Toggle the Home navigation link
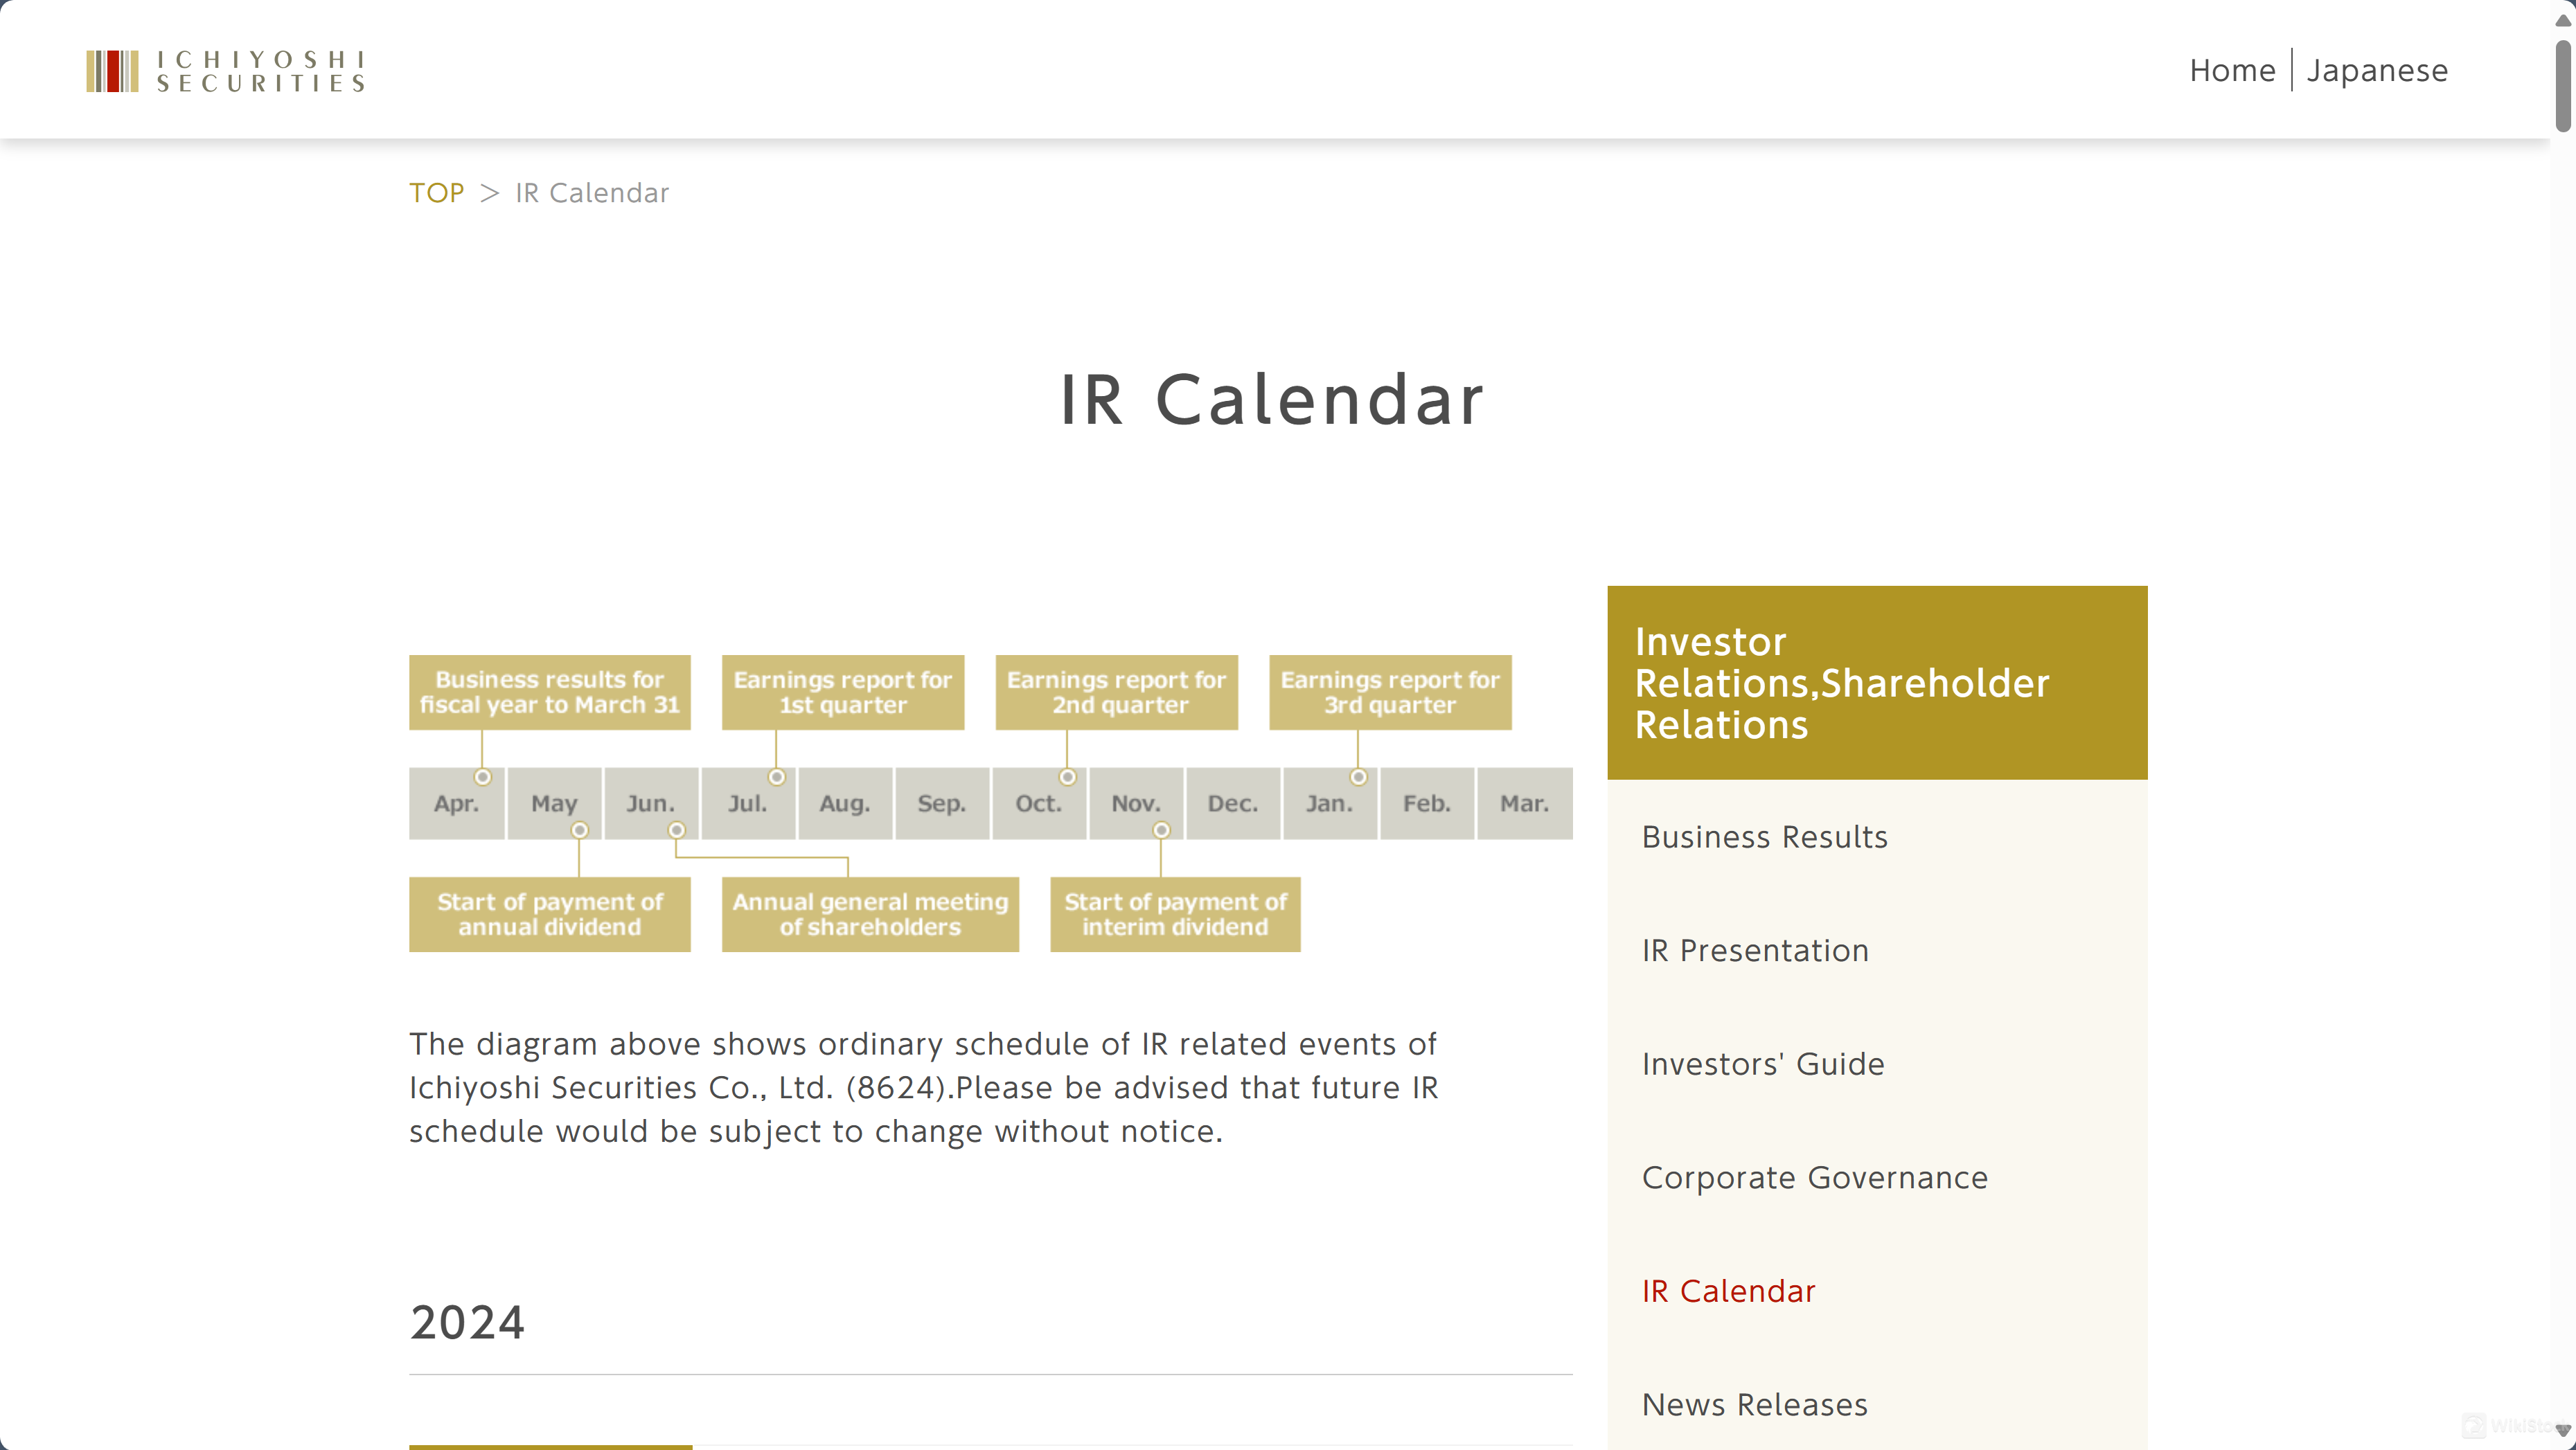Screen dimensions: 2576x1450 pos(2232,69)
